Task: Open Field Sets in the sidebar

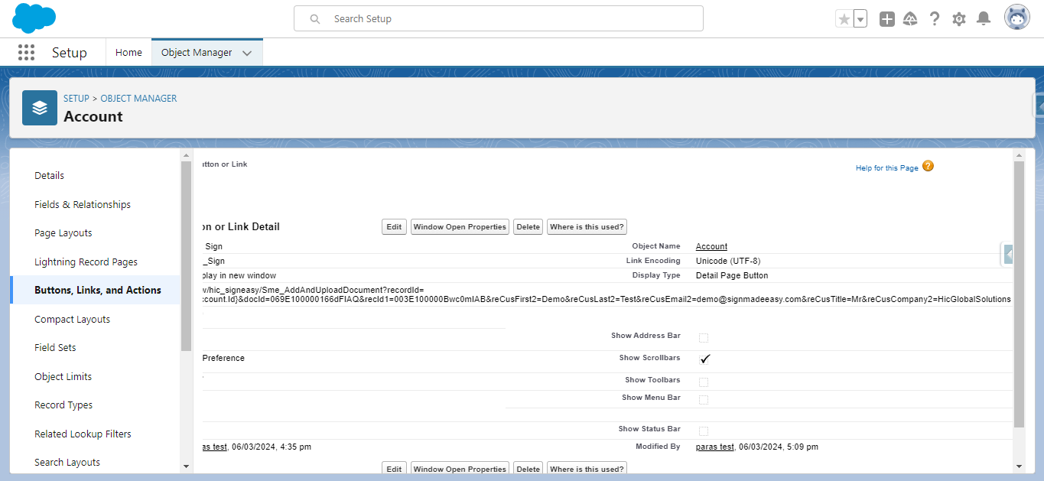Action: [55, 348]
